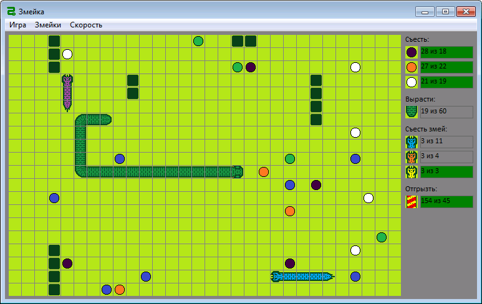Click the orange ball right of green snake's head

point(264,172)
